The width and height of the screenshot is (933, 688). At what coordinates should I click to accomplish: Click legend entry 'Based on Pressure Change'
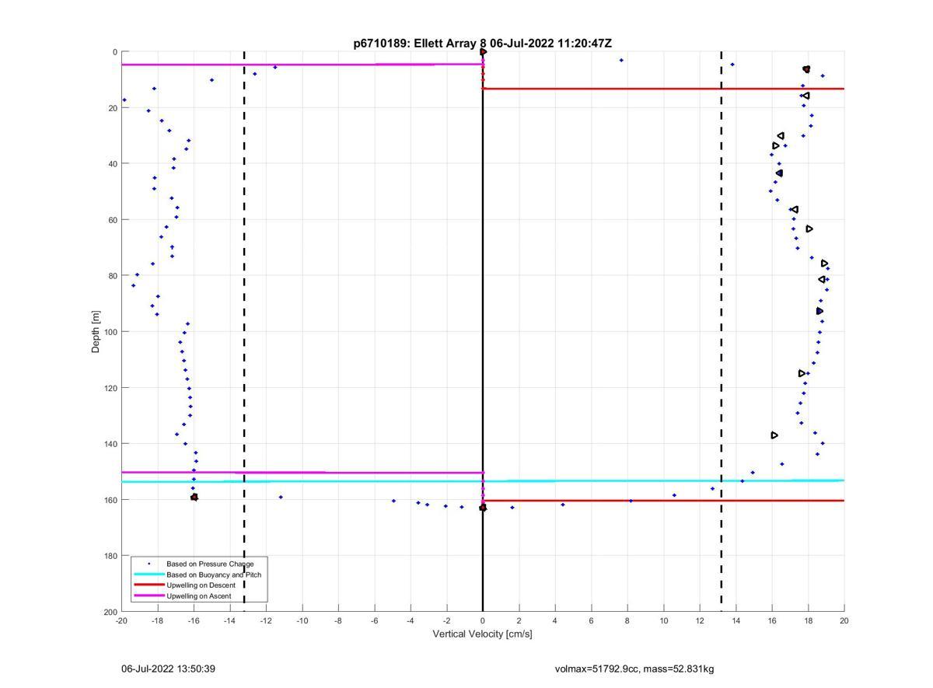[x=210, y=564]
